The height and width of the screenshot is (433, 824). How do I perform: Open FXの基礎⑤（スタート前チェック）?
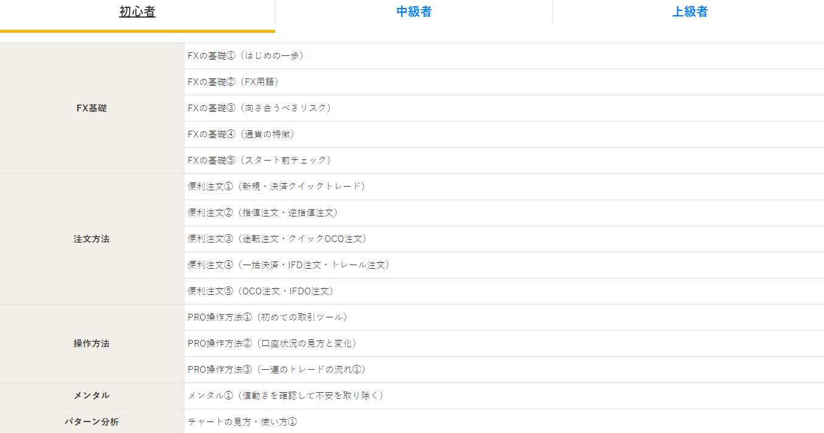(259, 161)
